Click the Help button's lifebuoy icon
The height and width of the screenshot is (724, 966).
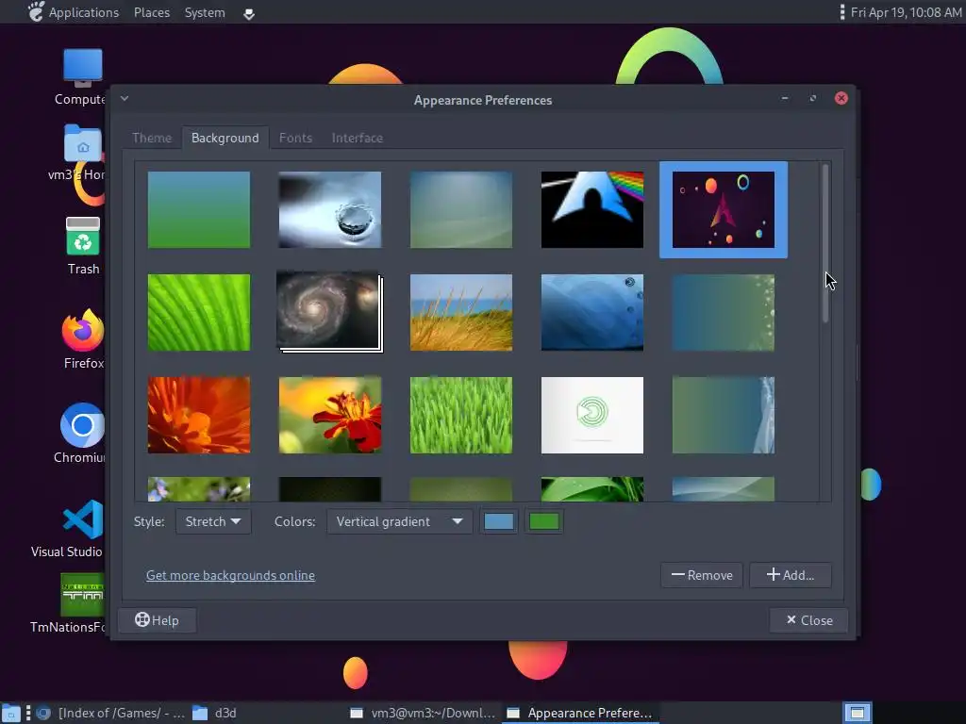coord(142,619)
